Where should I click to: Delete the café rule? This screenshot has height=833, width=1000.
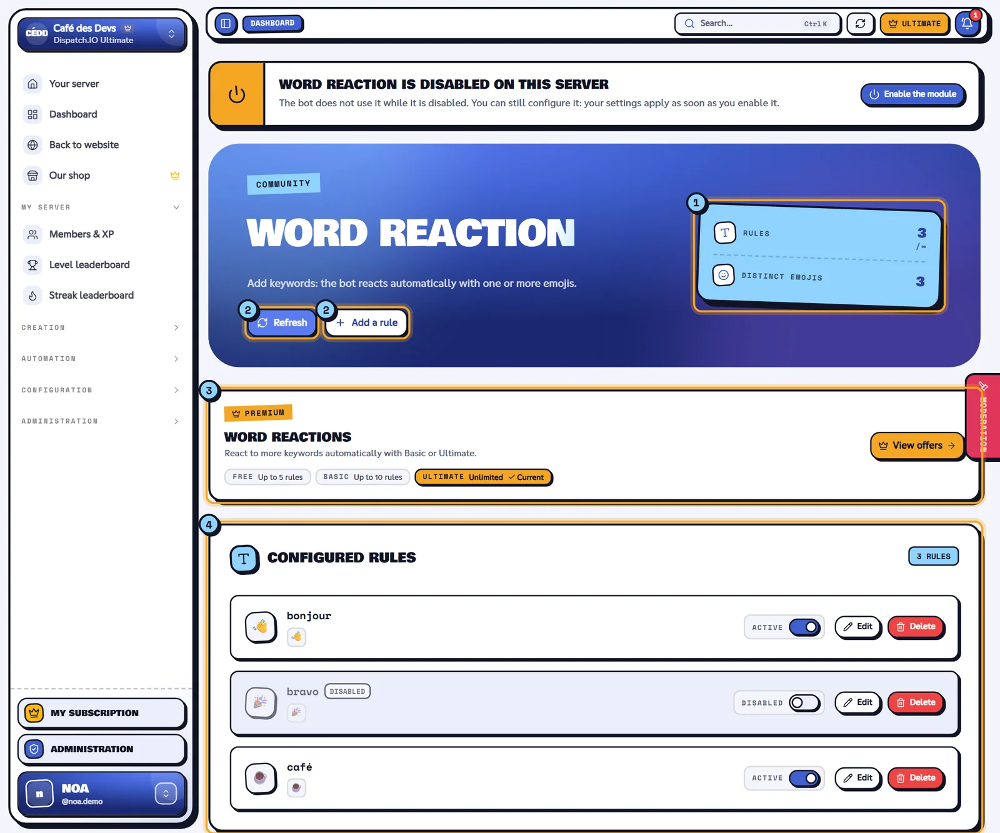(916, 779)
